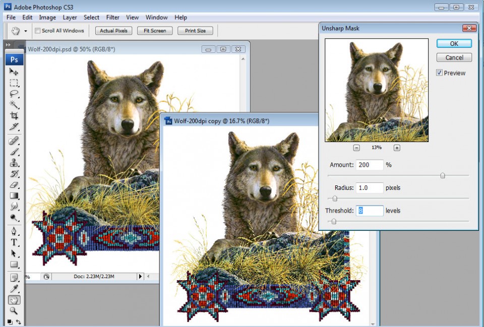Click the Actual Pixels button
Screen dimensions: 484x327
(x=113, y=31)
